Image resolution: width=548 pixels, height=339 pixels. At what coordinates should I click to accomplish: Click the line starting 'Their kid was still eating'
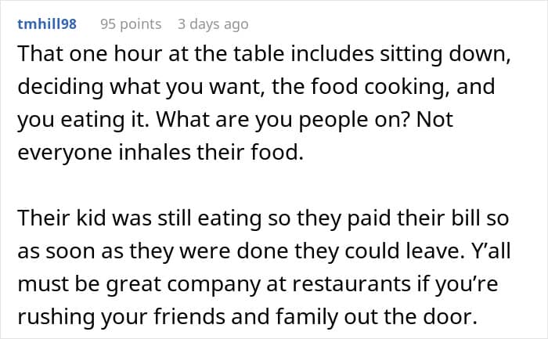[263, 218]
